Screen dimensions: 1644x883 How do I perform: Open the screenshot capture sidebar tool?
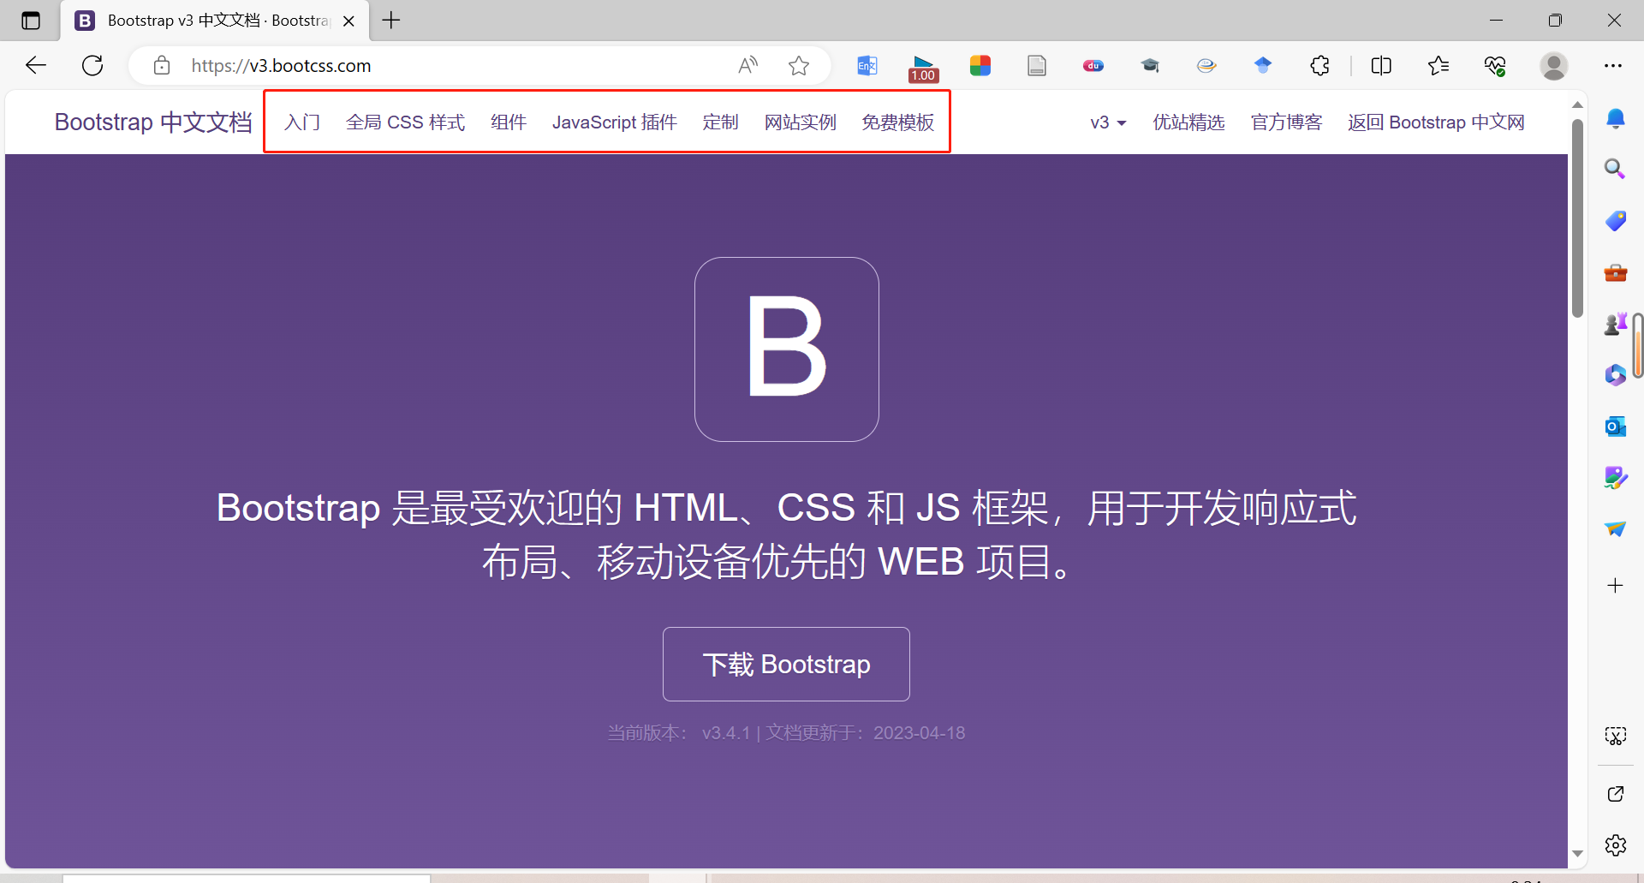tap(1615, 735)
